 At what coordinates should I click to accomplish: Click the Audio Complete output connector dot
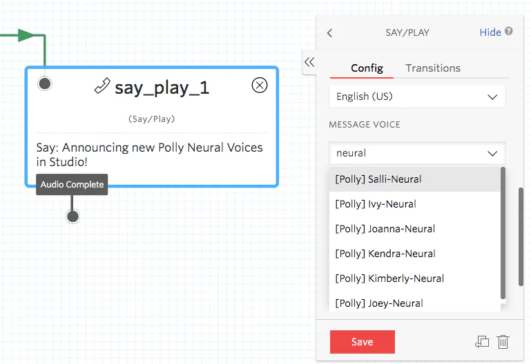73,216
